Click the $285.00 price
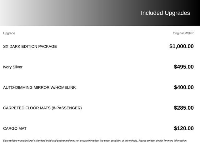 click(x=184, y=108)
